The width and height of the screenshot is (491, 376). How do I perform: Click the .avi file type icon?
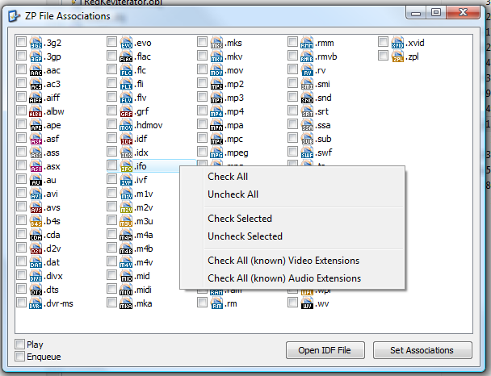(x=36, y=194)
